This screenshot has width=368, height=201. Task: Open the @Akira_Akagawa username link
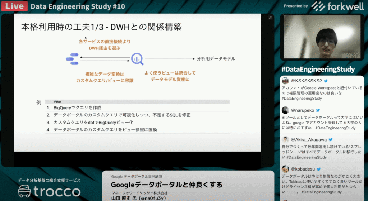click(308, 140)
